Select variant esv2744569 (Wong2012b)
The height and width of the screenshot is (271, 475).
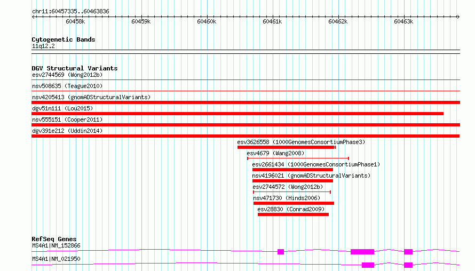[67, 75]
